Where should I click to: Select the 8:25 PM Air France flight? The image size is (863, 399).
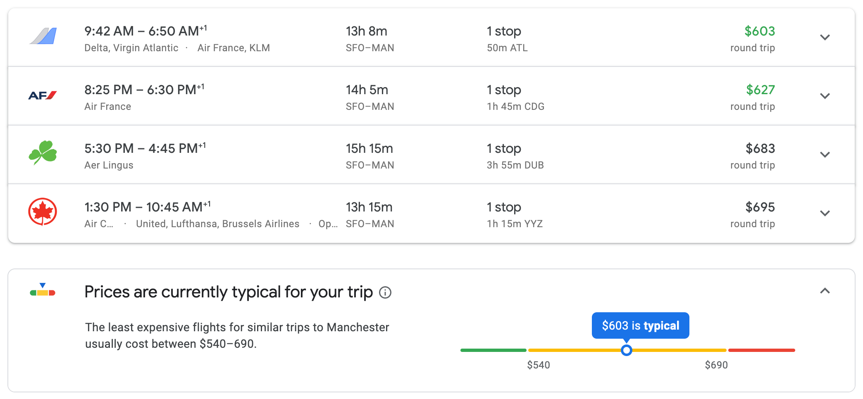click(144, 90)
